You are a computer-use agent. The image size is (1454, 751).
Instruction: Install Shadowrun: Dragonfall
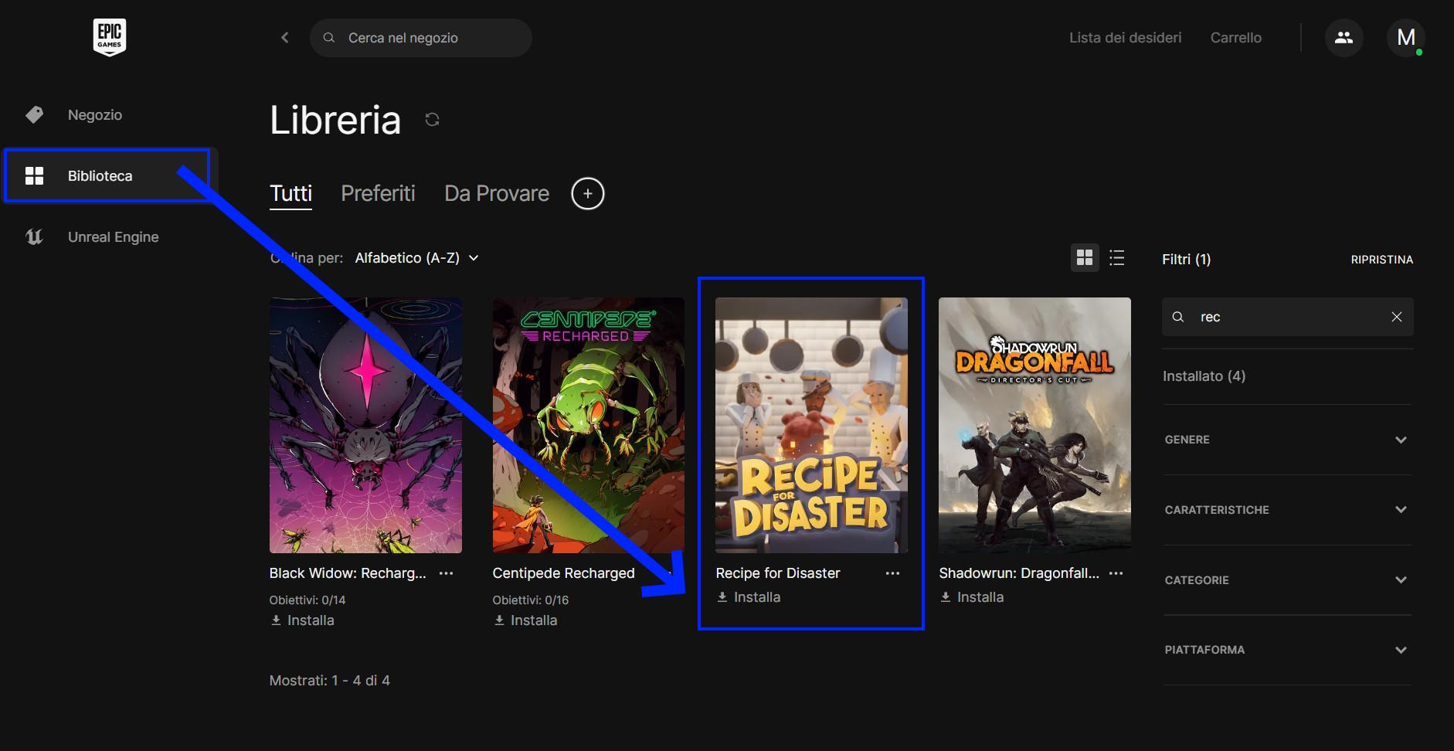click(972, 597)
